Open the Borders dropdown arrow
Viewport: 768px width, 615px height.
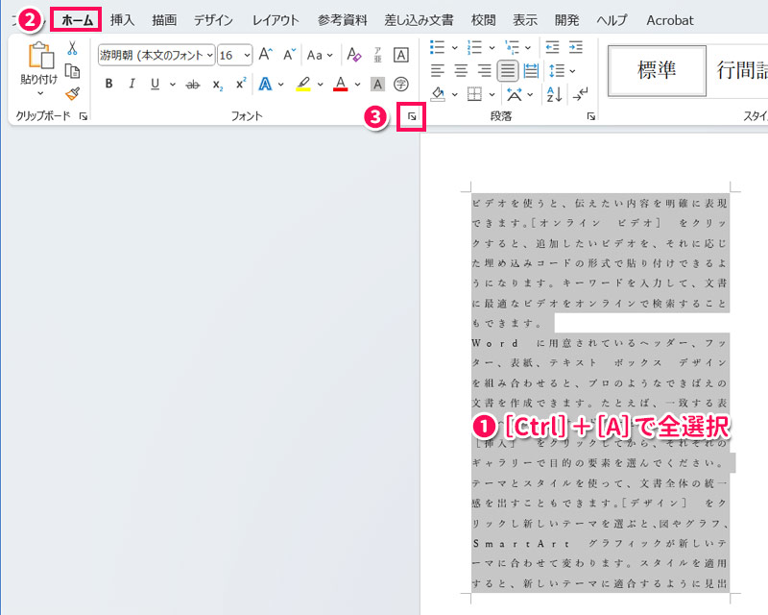492,94
